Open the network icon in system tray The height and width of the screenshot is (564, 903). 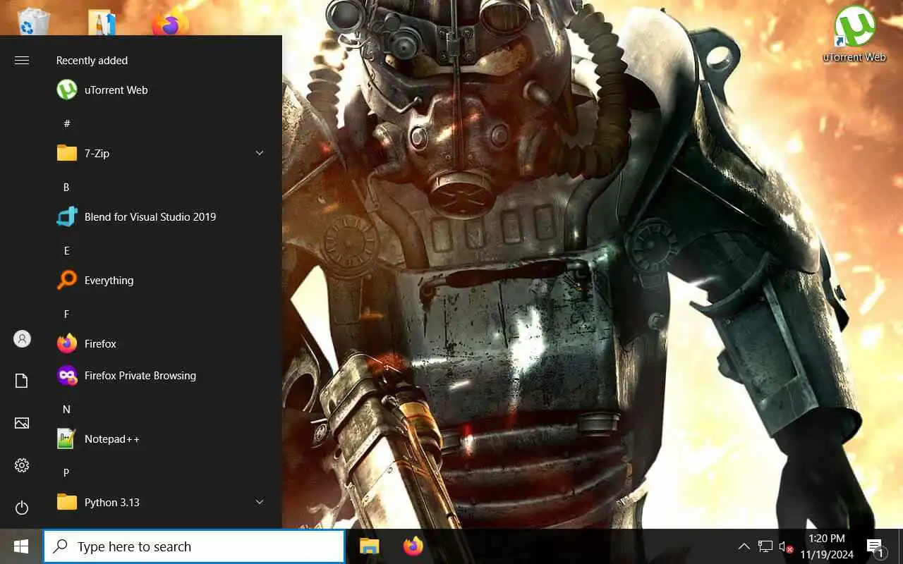pyautogui.click(x=765, y=546)
